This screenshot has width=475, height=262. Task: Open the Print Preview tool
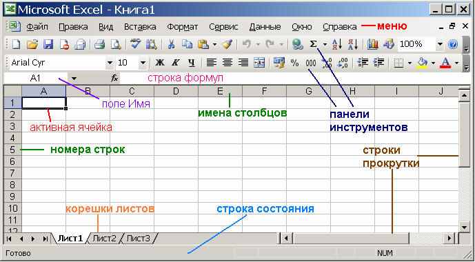pos(115,45)
